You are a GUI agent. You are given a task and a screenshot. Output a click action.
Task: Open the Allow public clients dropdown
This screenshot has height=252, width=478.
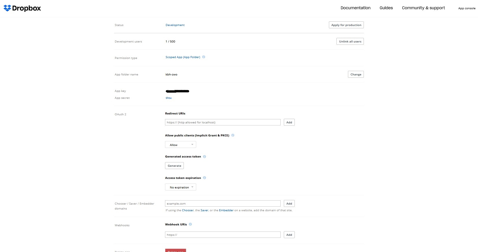[x=181, y=144]
